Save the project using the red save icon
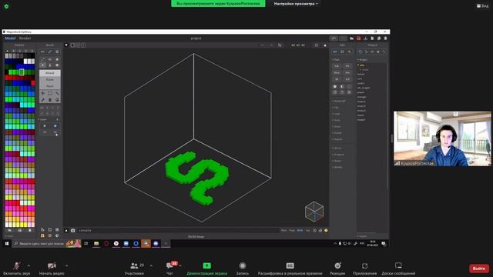Screen dimensions: 493x277 (359, 38)
